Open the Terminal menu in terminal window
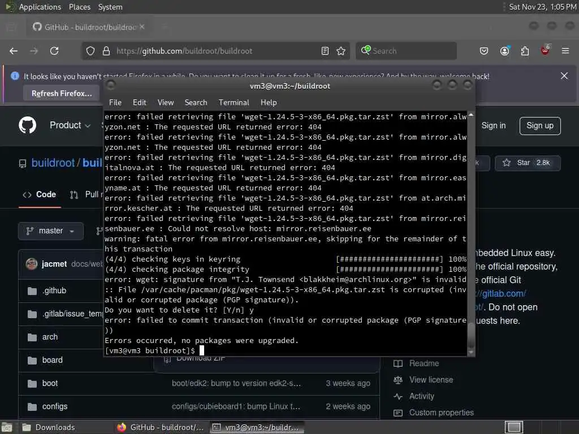The image size is (579, 434). click(x=234, y=103)
